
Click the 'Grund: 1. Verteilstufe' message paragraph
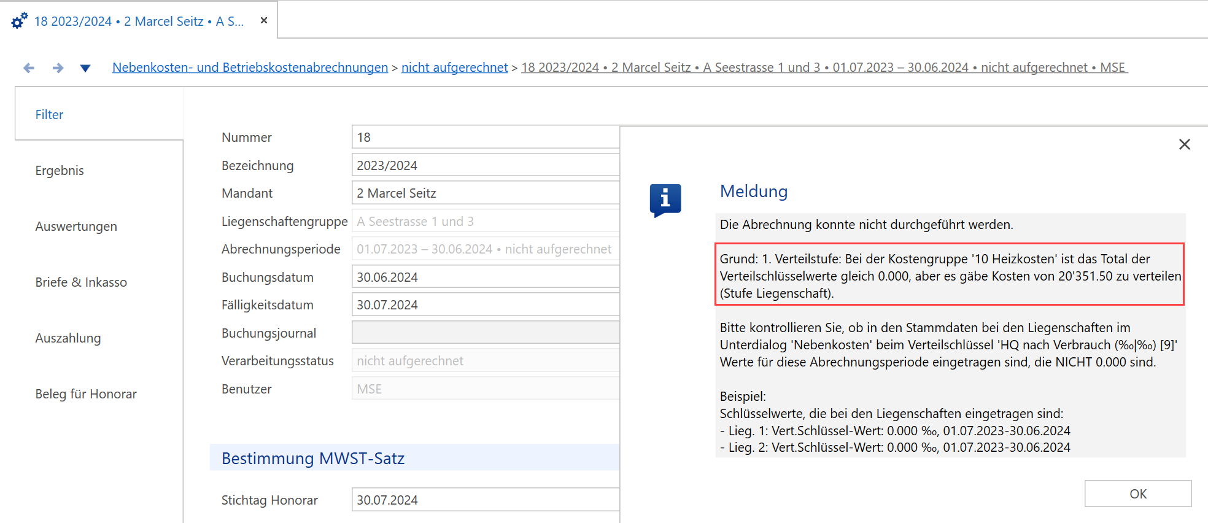950,276
